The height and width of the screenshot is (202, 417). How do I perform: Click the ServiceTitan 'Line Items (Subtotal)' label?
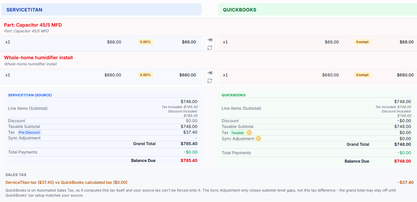coord(28,108)
